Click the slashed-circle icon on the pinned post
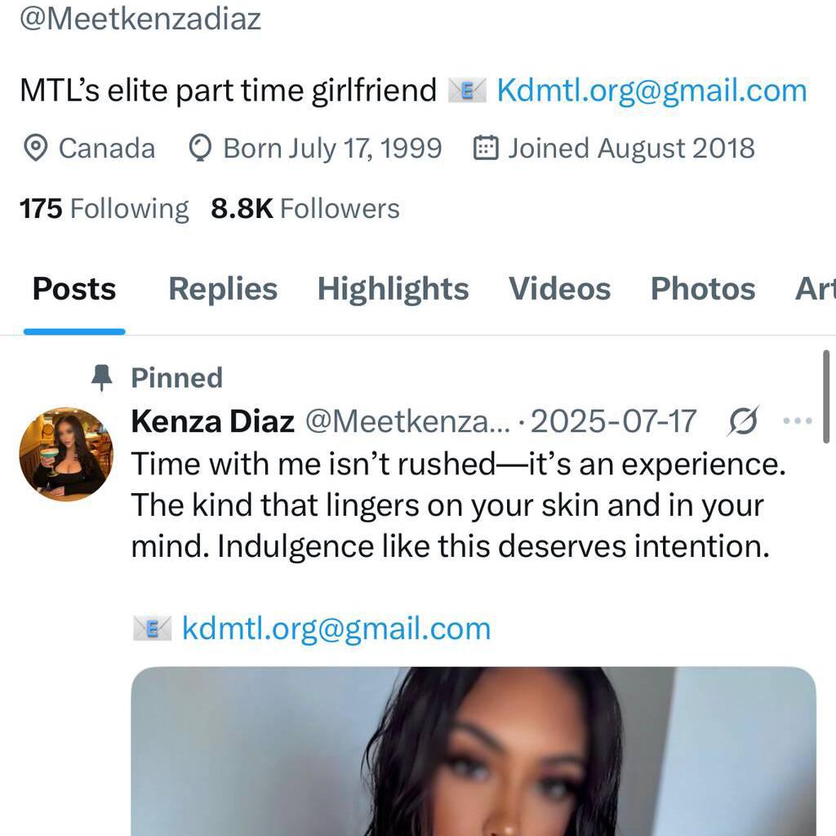Screen dimensions: 836x836 pos(743,421)
